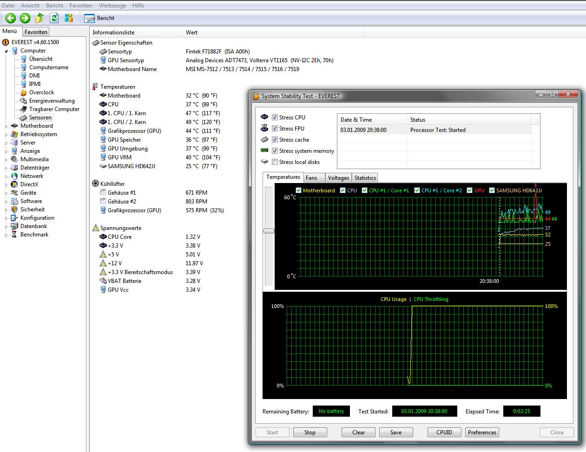Select Übersicht in the tree
Viewport: 586px width, 452px height.
41,59
